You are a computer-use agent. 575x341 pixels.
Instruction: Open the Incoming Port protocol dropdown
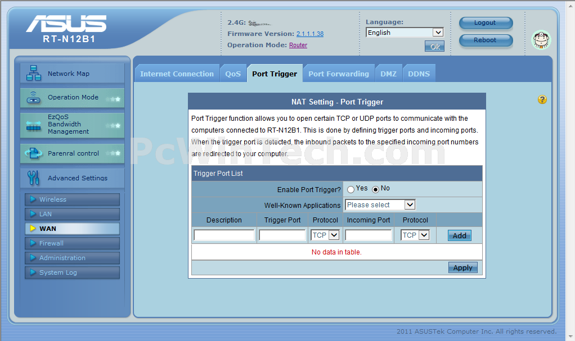[x=415, y=235]
